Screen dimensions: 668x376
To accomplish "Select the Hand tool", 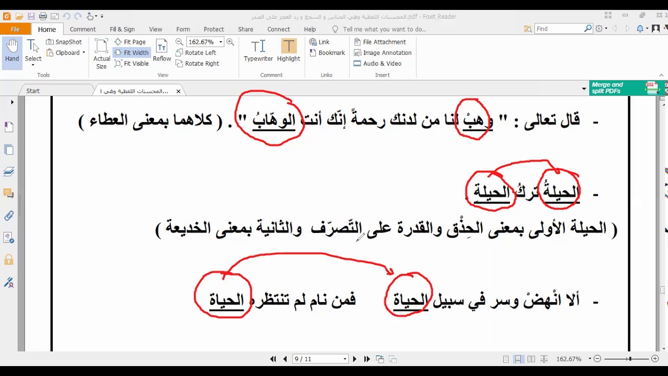I will tap(12, 52).
